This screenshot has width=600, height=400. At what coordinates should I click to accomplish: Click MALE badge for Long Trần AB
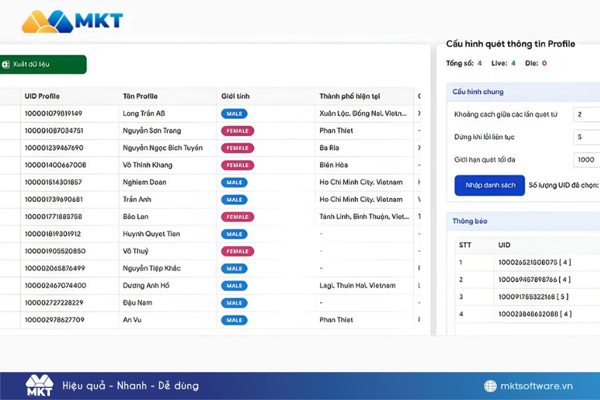point(234,114)
